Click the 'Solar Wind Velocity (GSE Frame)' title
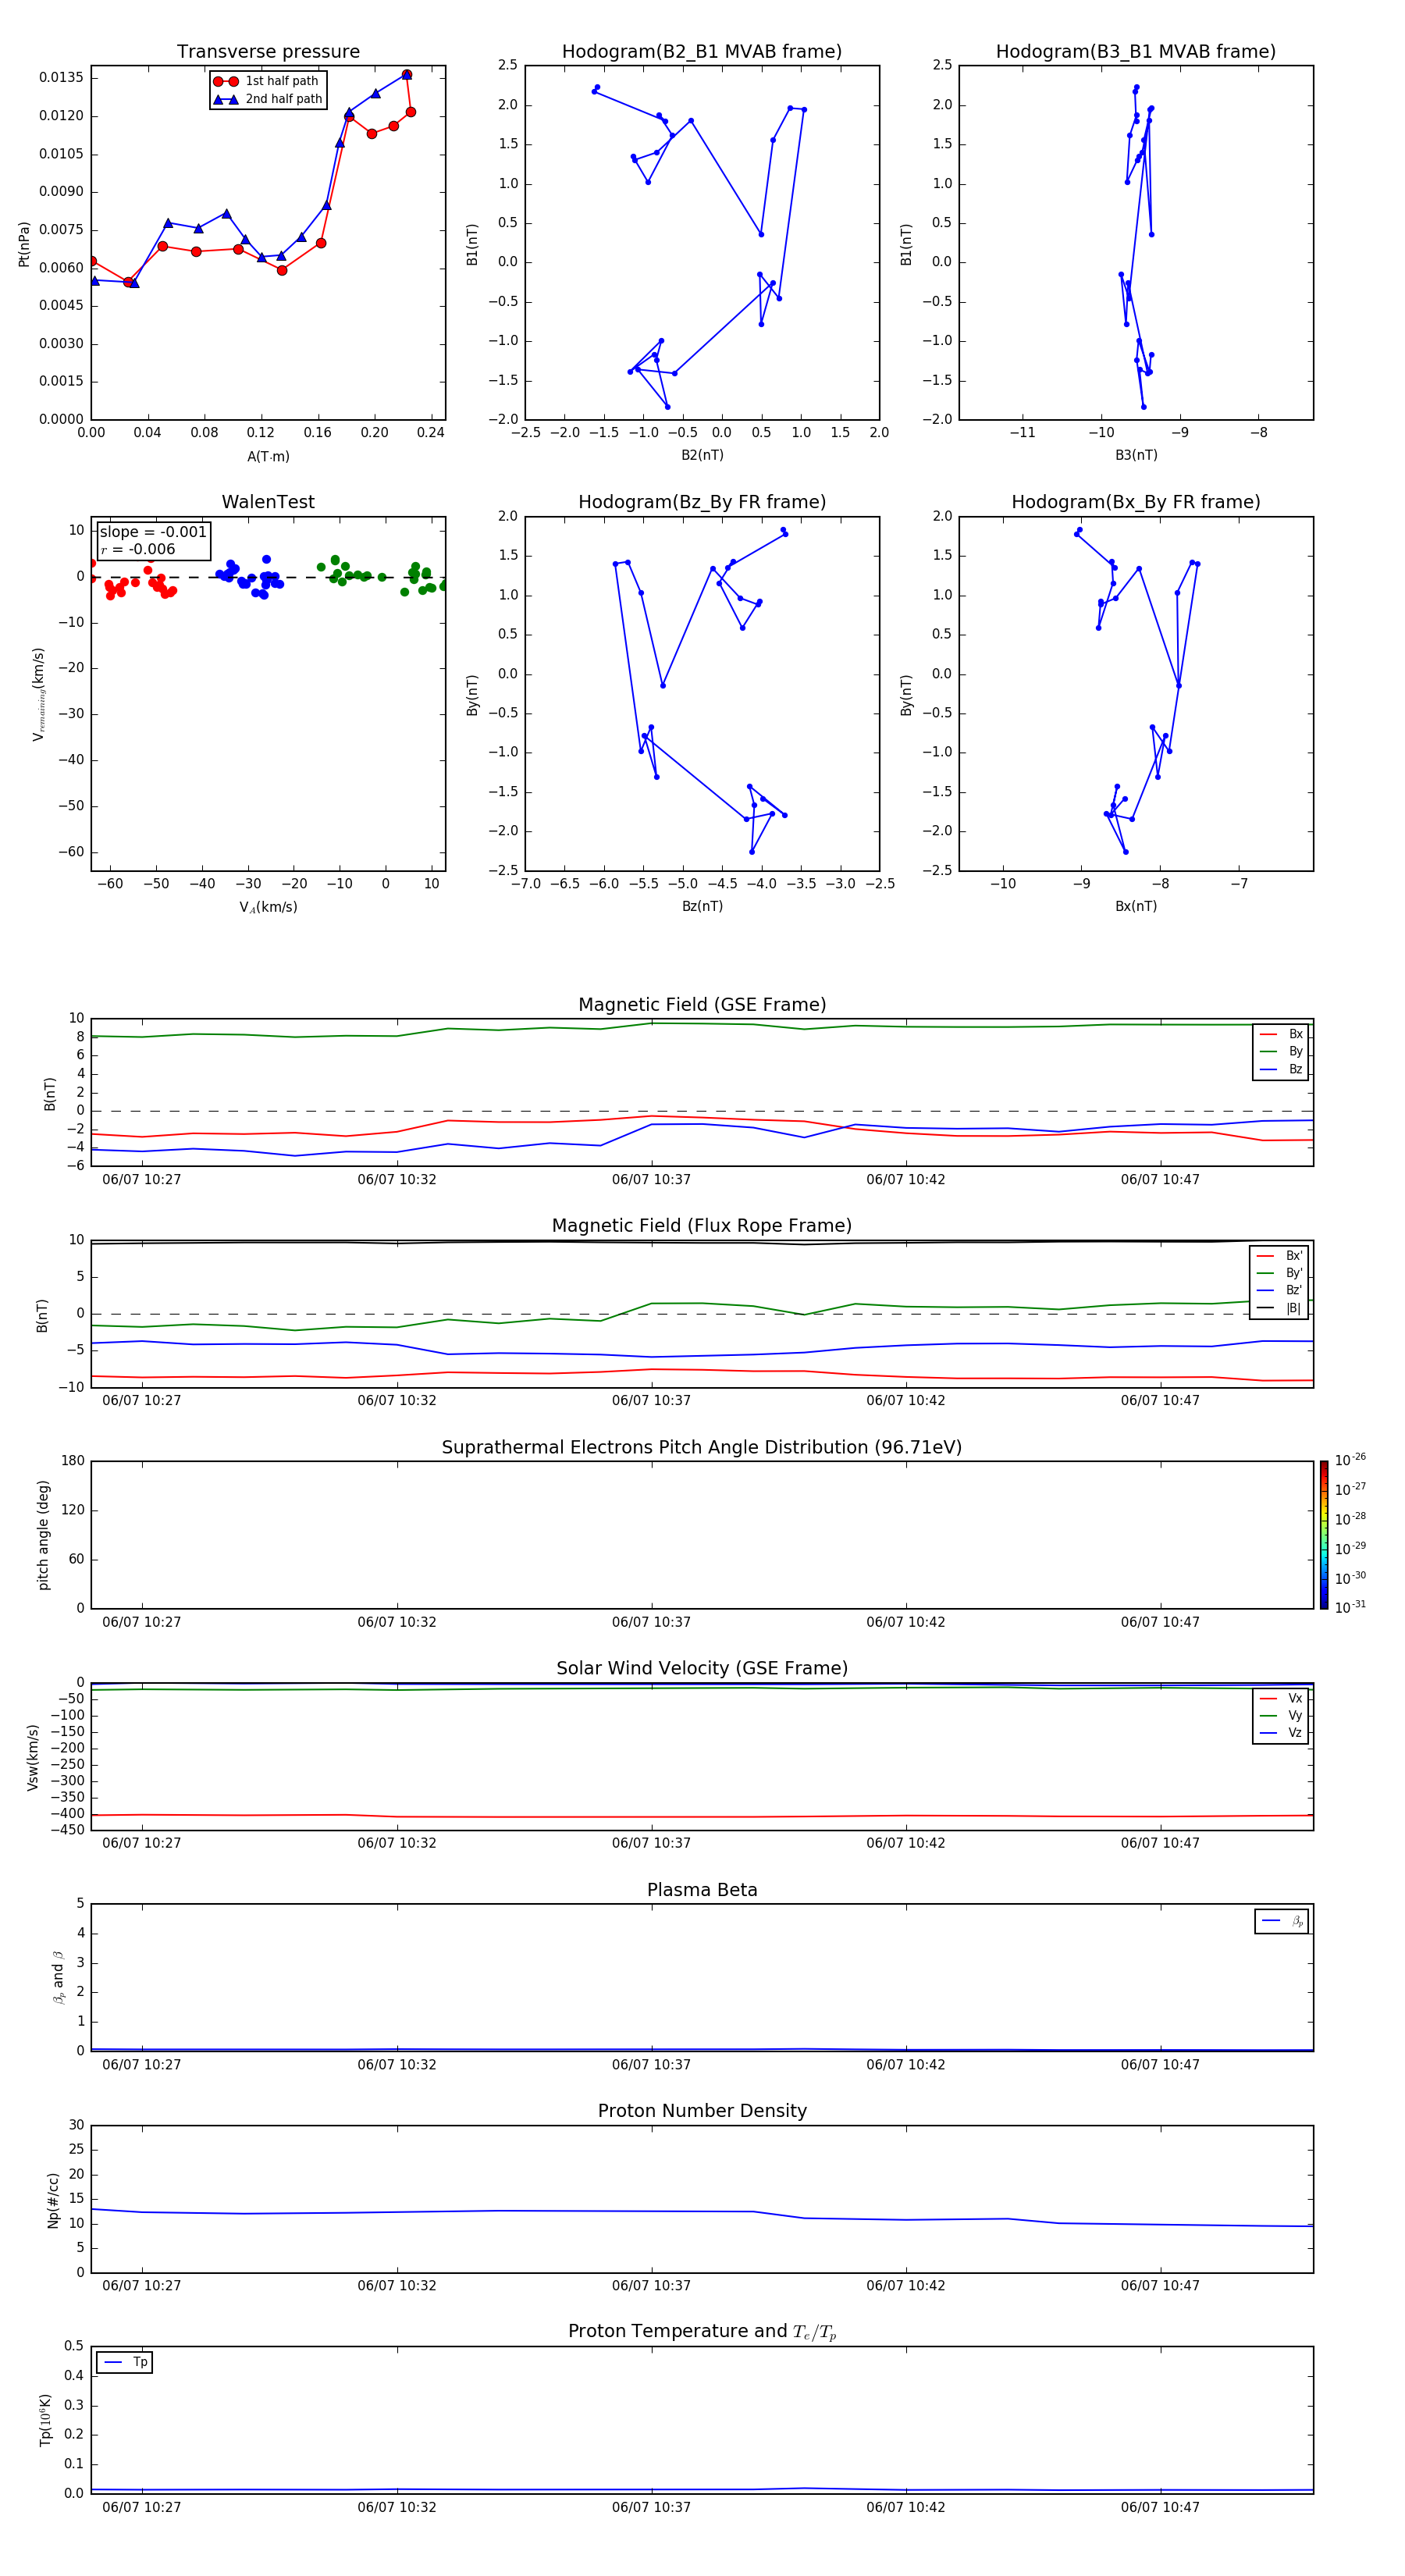The width and height of the screenshot is (1405, 2576). (x=702, y=1669)
